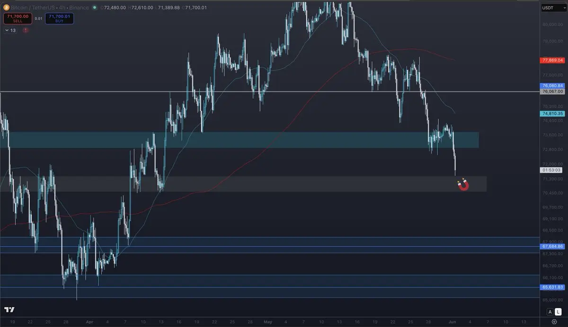
Task: Click the 72,000.00 price axis label
Action: point(552,164)
